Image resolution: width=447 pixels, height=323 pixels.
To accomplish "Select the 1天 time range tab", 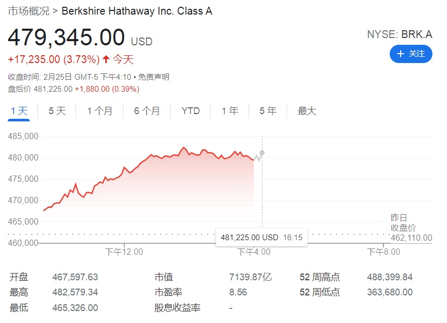I will 19,111.
